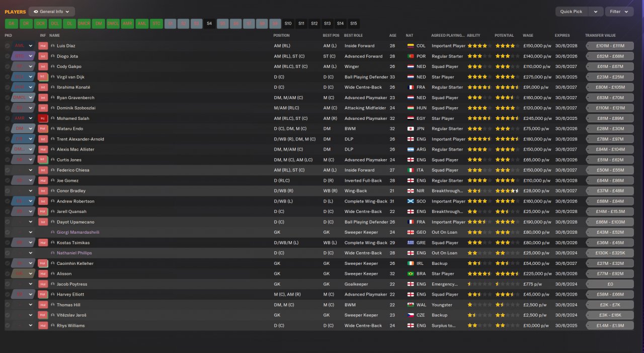
Task: Click the profile icon beside Dominik Szoboszlai
Action: click(53, 108)
